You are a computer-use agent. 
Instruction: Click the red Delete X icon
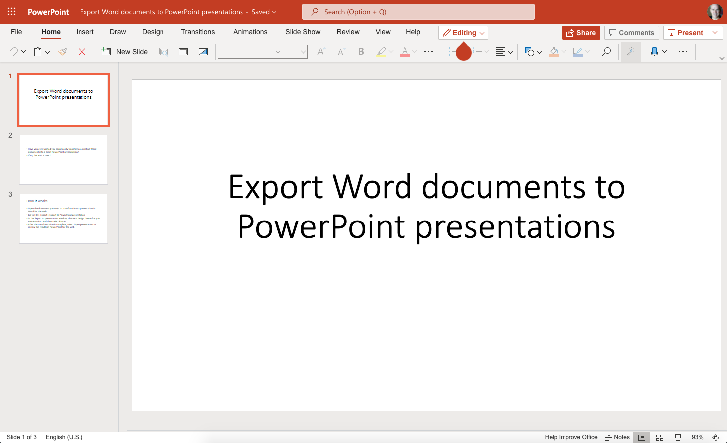click(82, 52)
